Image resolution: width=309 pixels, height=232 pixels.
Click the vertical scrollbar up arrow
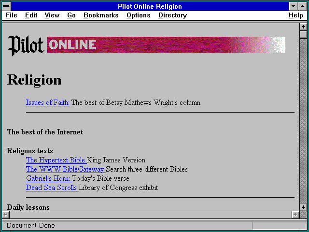click(x=303, y=27)
